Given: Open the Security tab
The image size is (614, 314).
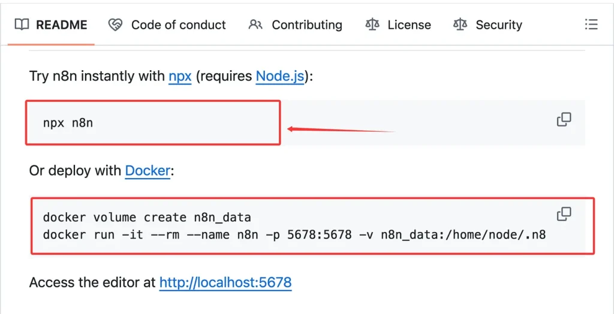Looking at the screenshot, I should [487, 25].
